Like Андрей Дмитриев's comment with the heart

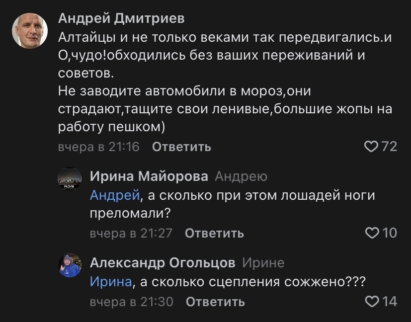tap(371, 146)
